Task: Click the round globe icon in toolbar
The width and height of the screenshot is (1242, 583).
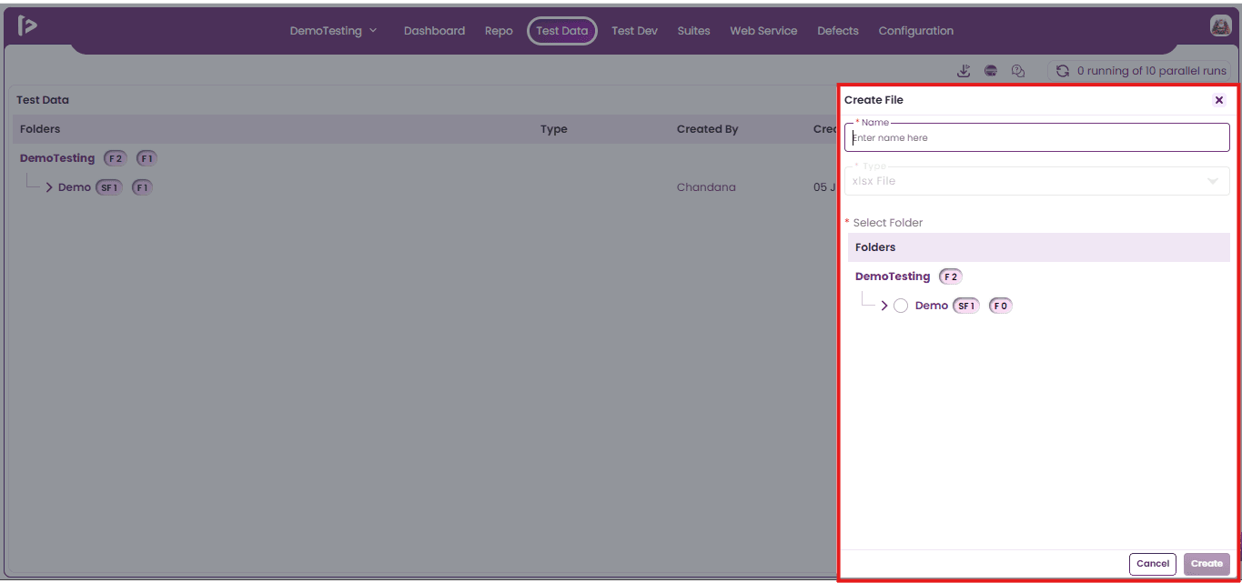Action: [x=991, y=71]
